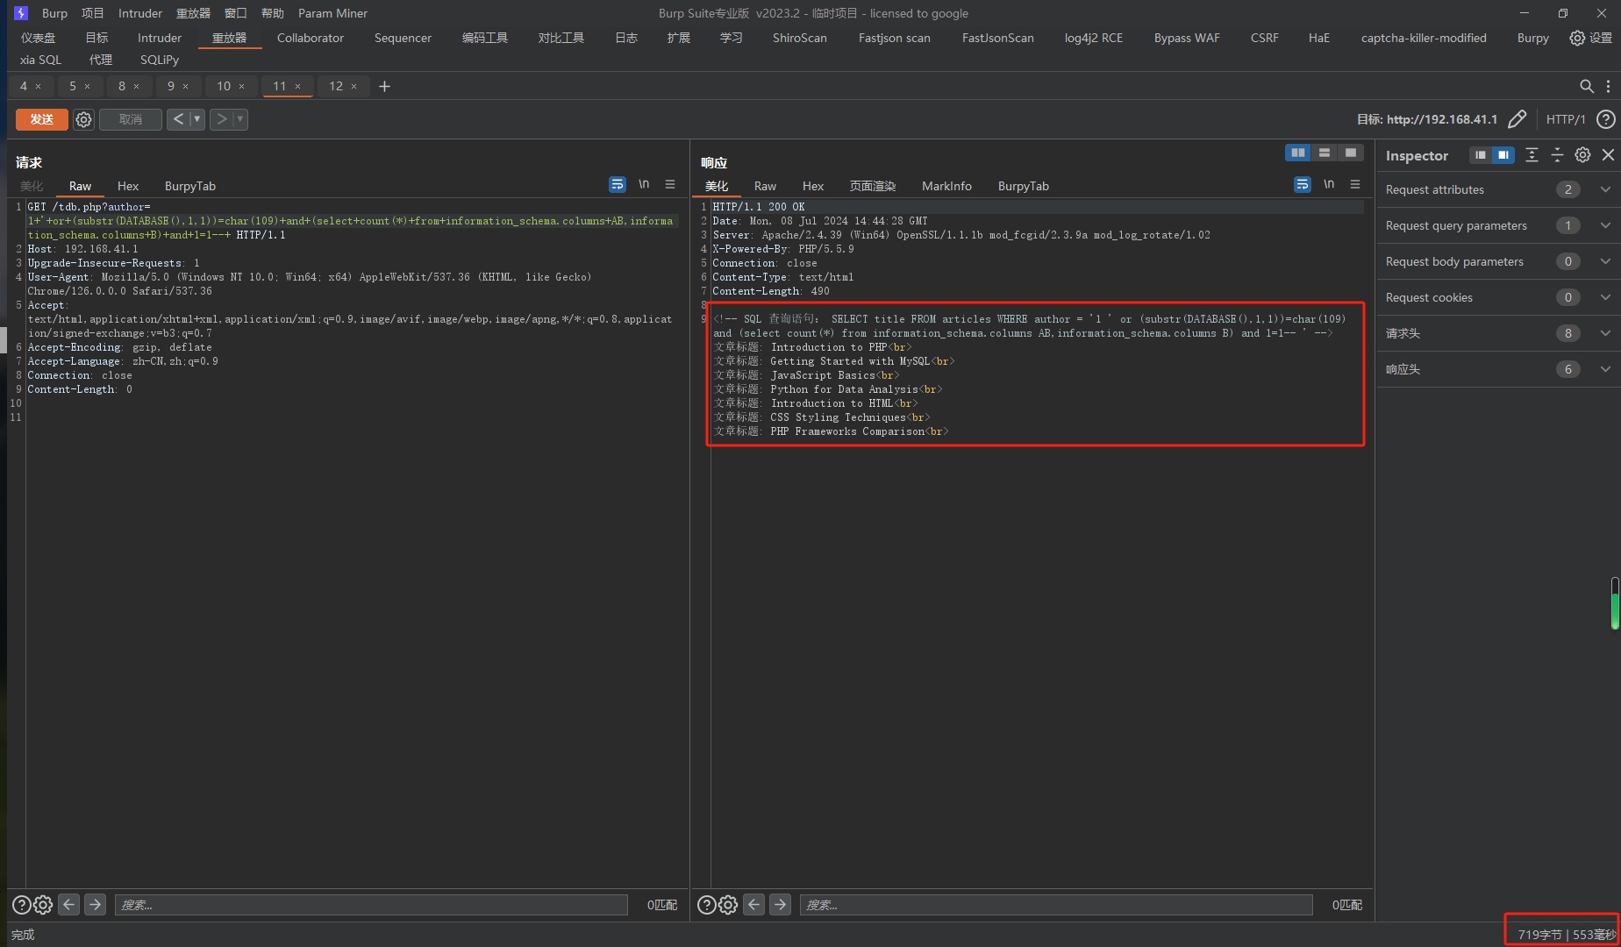Focus the request search input field
Screen dimensions: 1621x947
(x=371, y=905)
